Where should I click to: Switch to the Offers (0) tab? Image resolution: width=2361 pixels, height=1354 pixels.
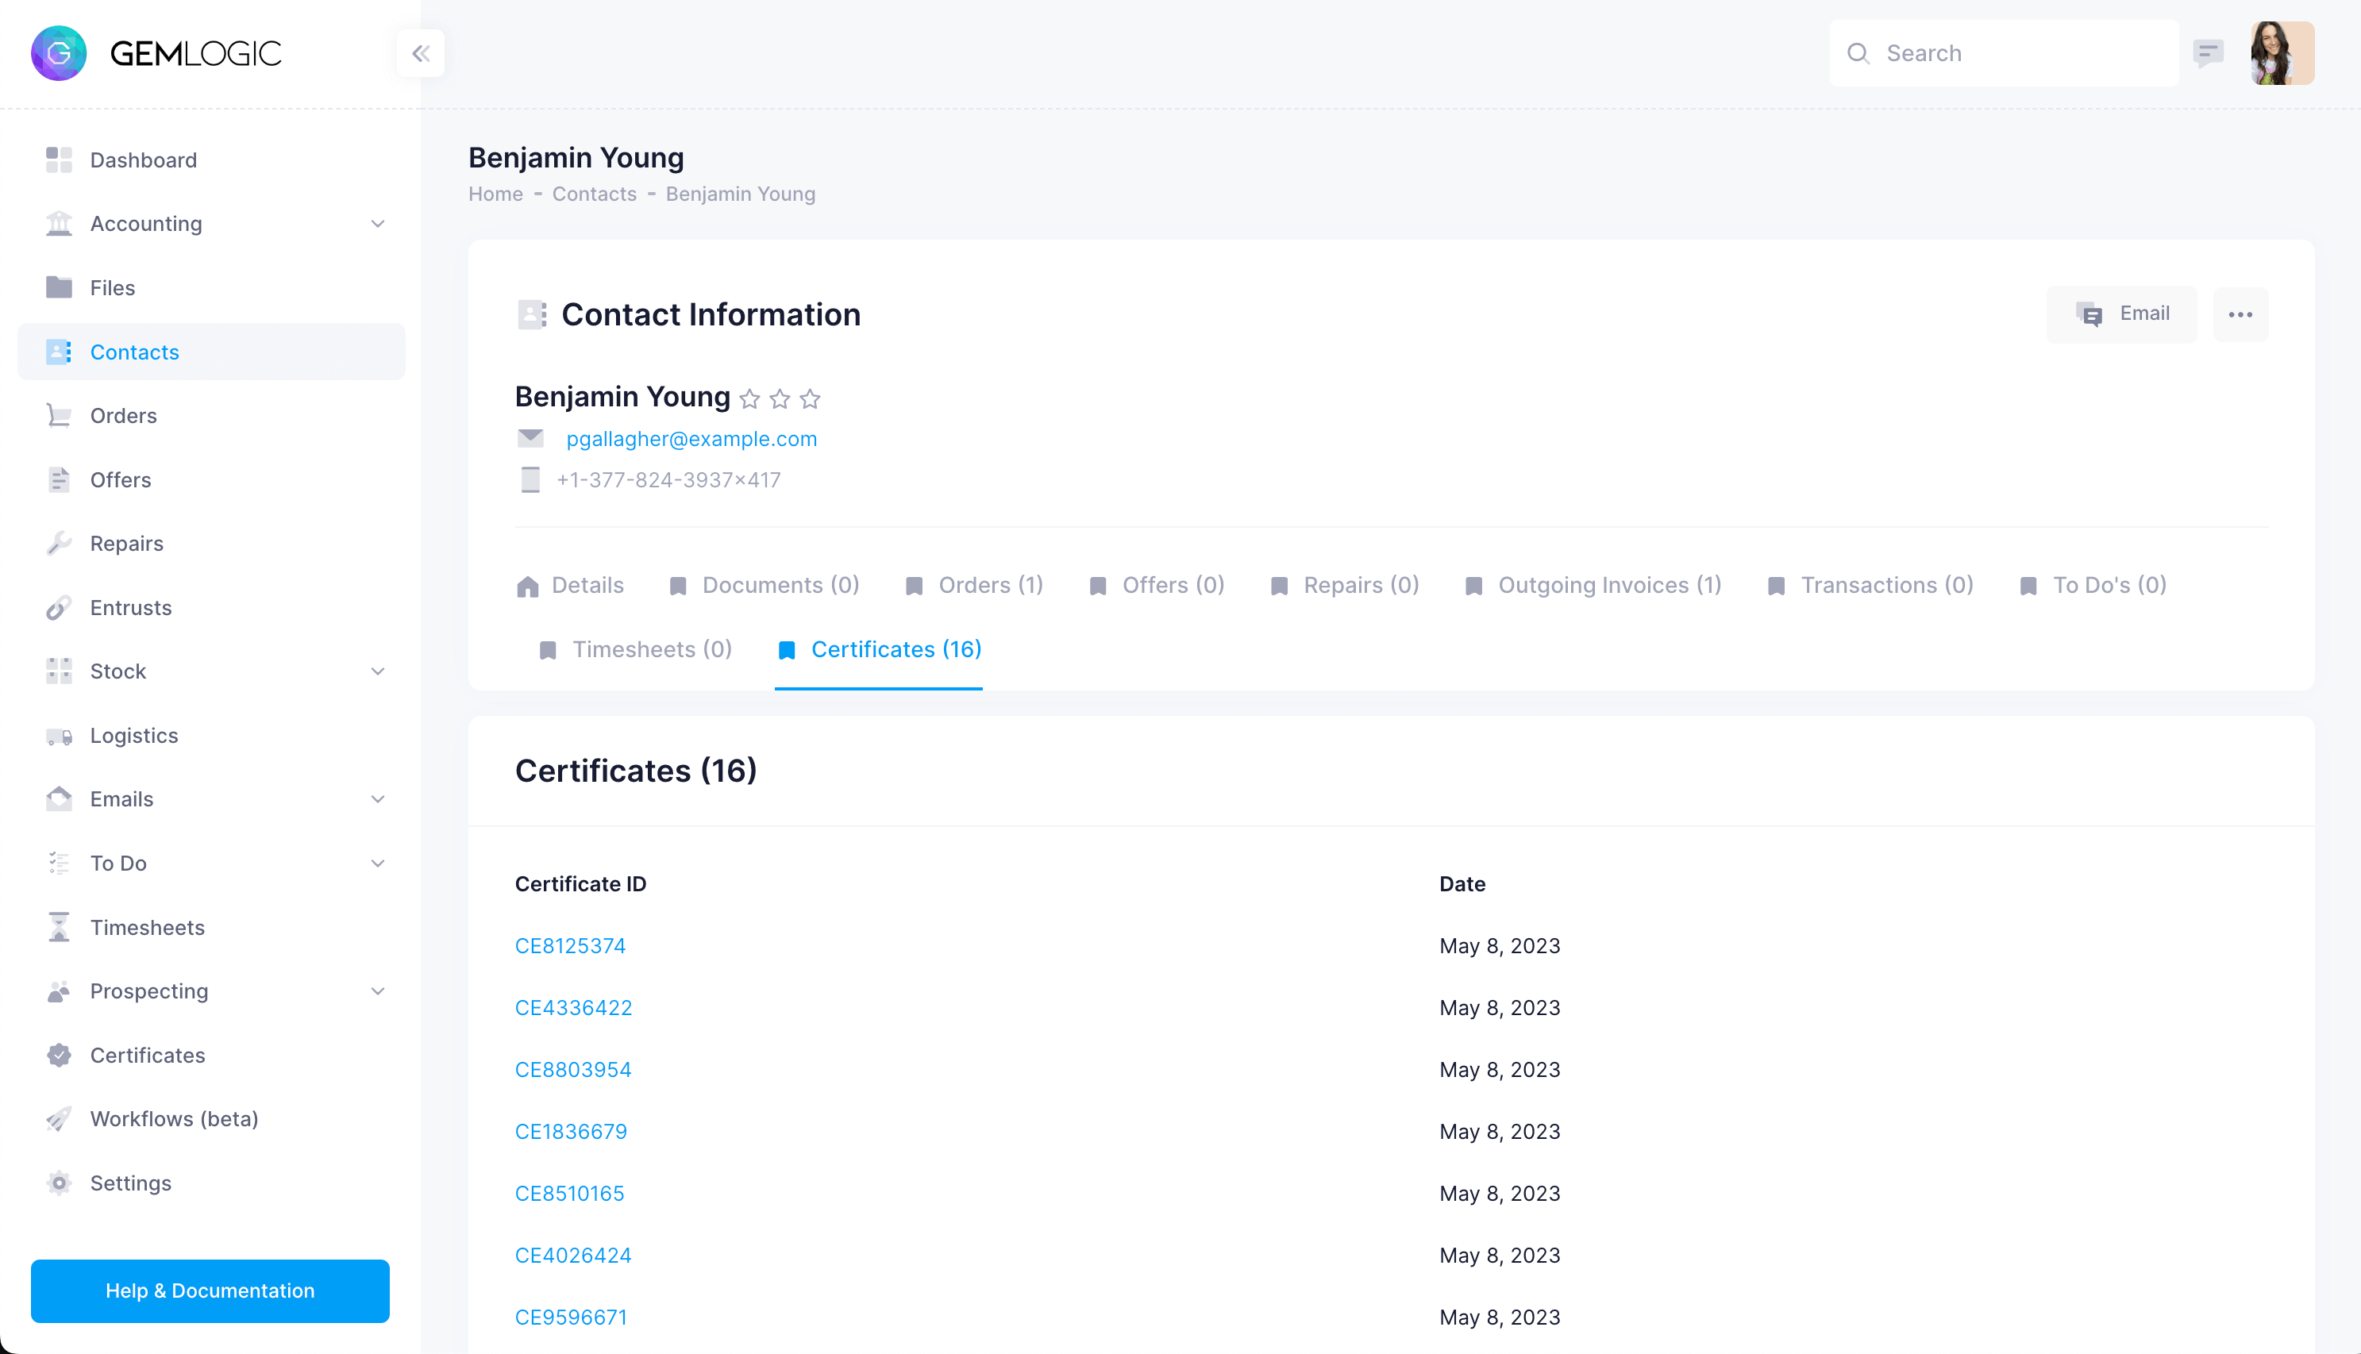pyautogui.click(x=1156, y=586)
